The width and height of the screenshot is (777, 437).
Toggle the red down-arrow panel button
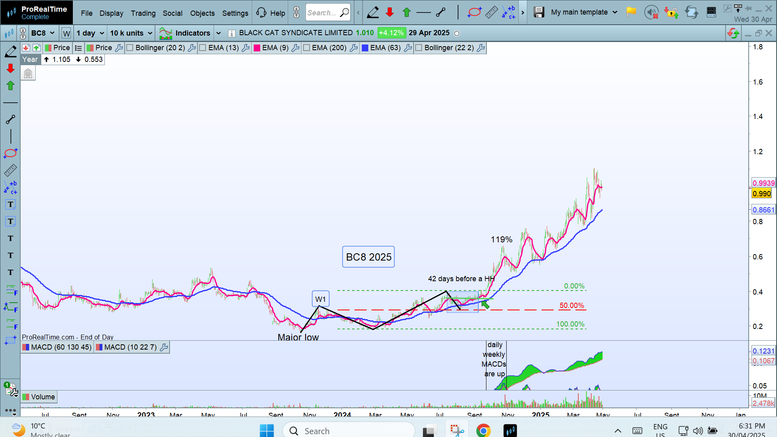pos(26,48)
